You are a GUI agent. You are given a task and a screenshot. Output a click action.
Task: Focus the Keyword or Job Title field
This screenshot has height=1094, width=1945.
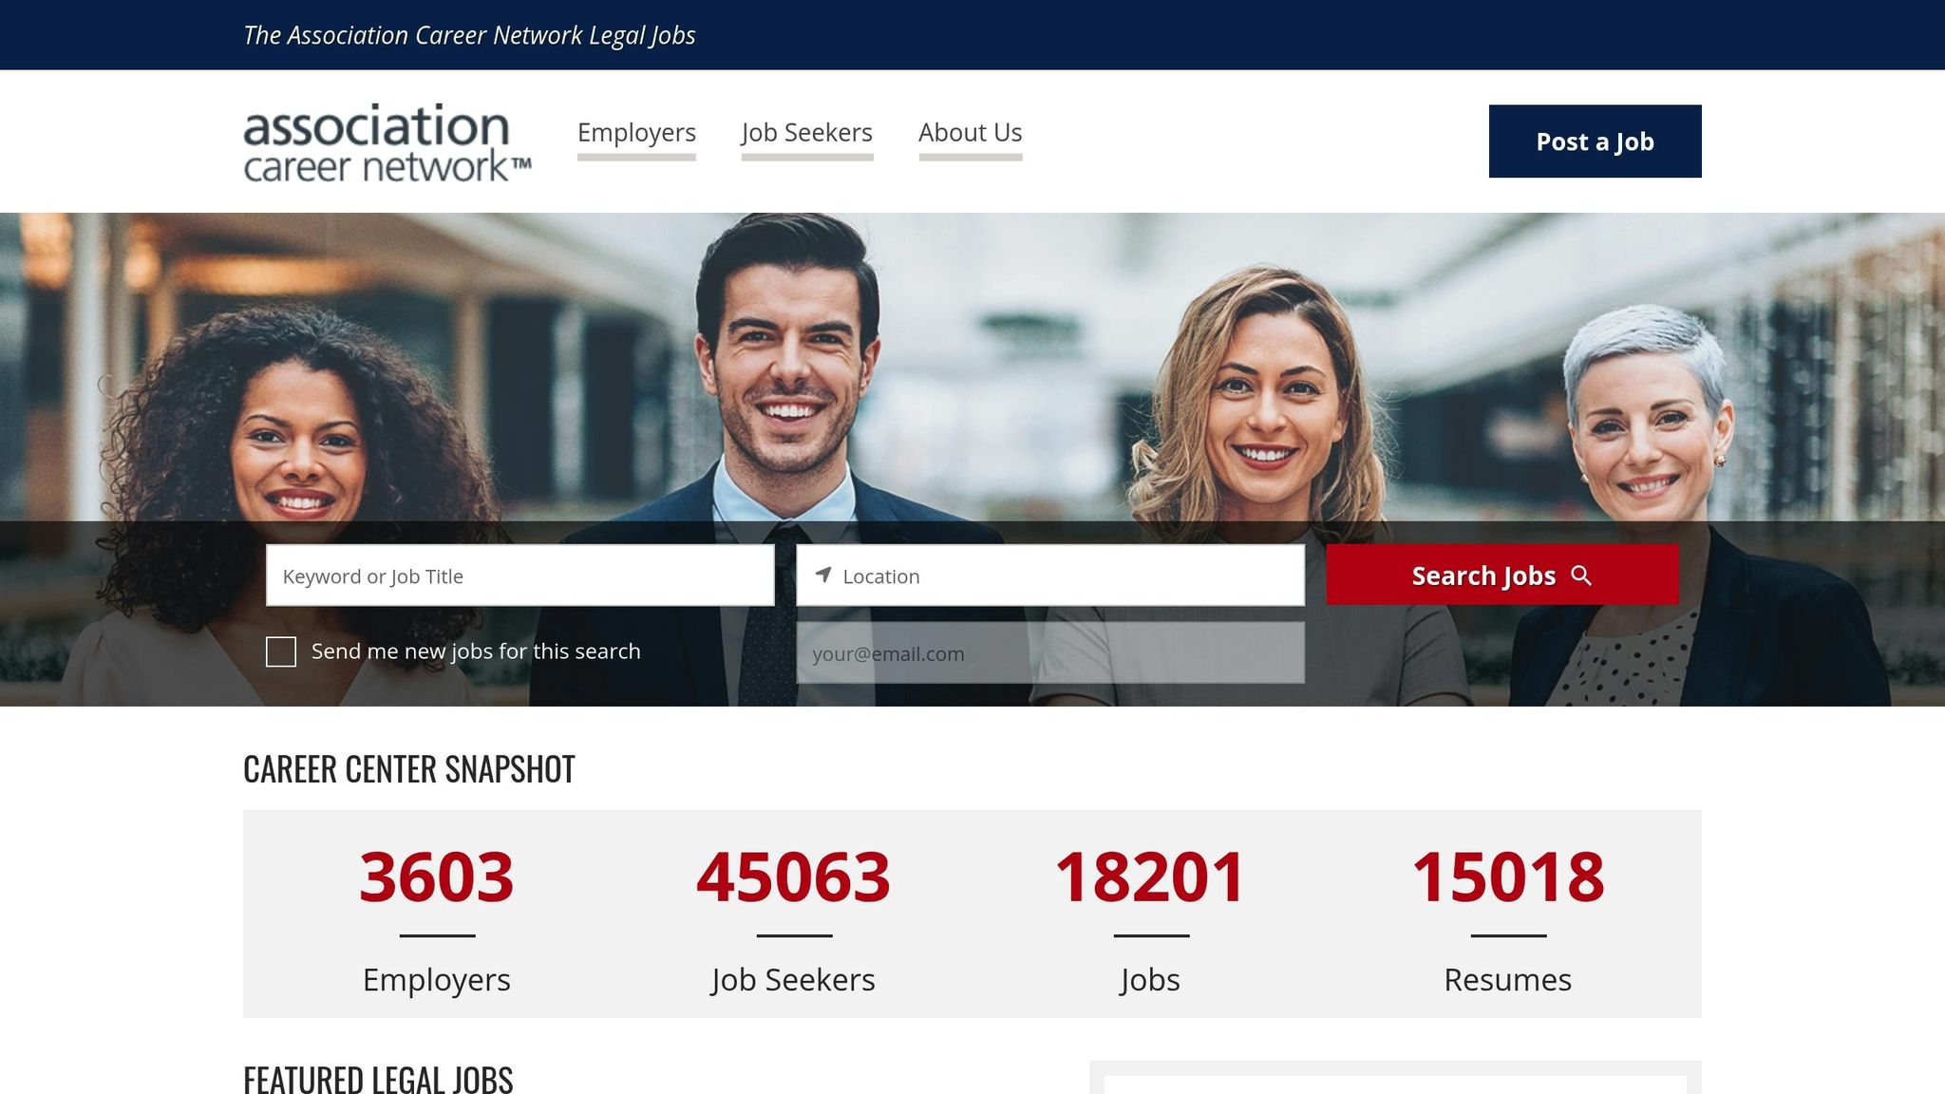coord(519,575)
